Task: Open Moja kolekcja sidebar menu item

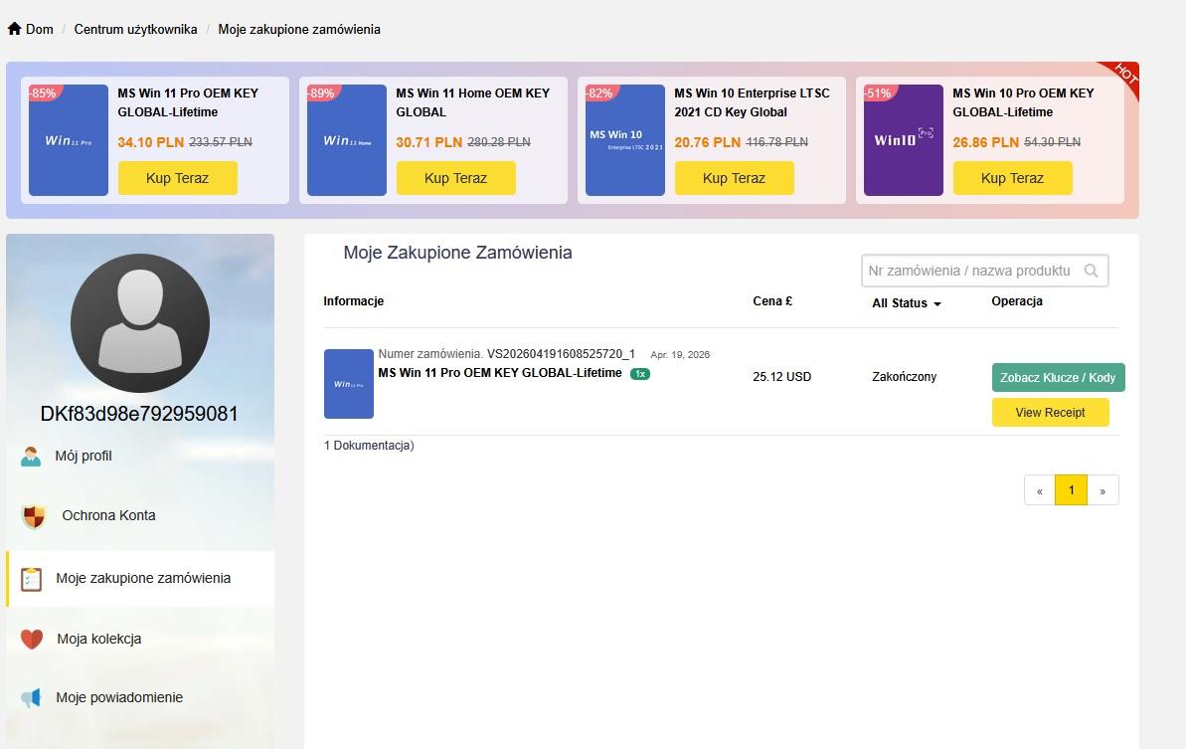Action: (x=98, y=640)
